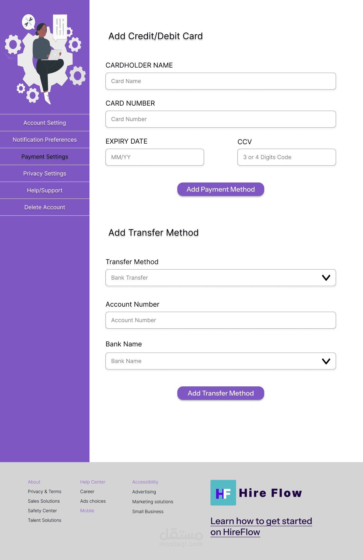Open the Bank Name dropdown chevron
This screenshot has height=559, width=363.
(x=326, y=361)
